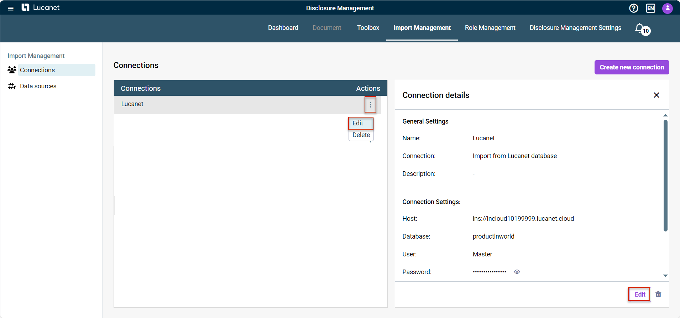Click the masked password dots
Image resolution: width=680 pixels, height=318 pixels.
coord(490,272)
